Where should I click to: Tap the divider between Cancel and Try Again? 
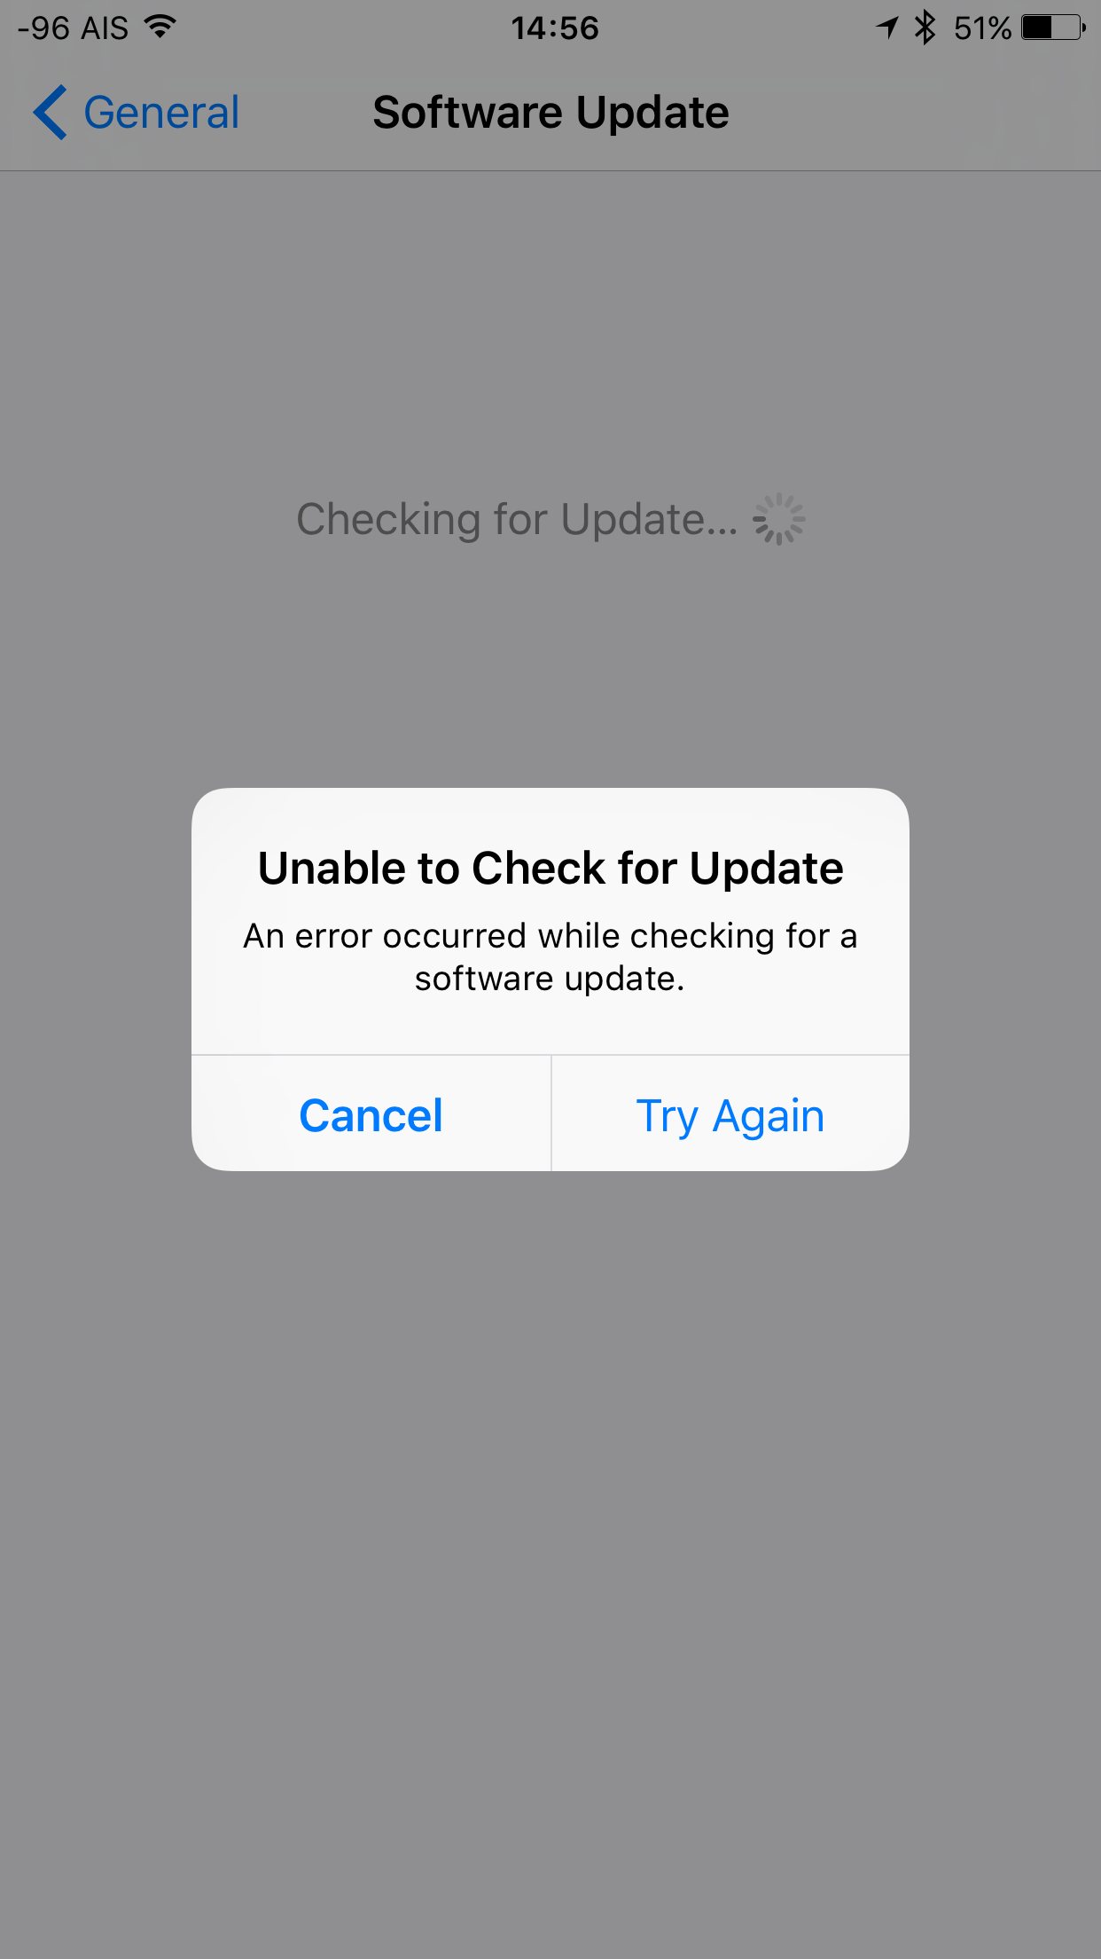[x=551, y=1113]
